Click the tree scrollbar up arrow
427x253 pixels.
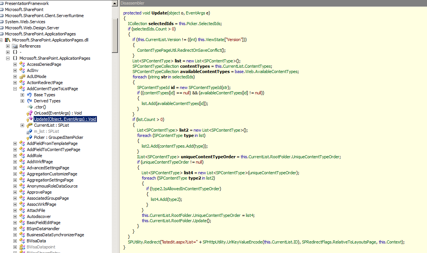pyautogui.click(x=115, y=3)
